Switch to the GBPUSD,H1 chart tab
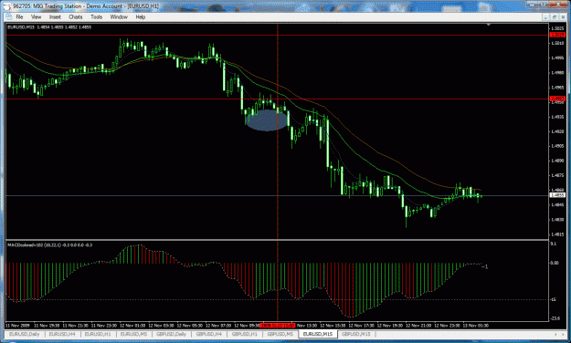The width and height of the screenshot is (571, 343). [244, 334]
